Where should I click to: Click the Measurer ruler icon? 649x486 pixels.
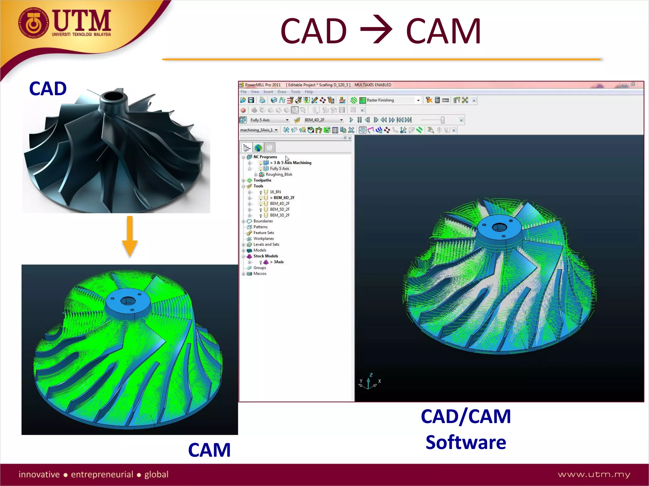(x=446, y=100)
